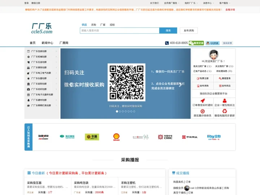The height and width of the screenshot is (195, 260).
Task: Expand chevron of 厂厂乐建材社群 row
Action: tap(56, 100)
